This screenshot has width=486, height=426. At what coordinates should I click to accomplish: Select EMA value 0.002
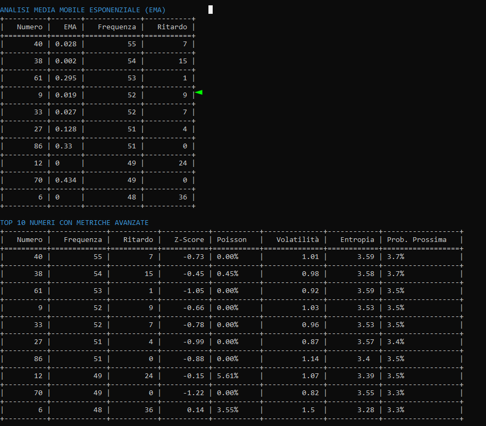66,61
